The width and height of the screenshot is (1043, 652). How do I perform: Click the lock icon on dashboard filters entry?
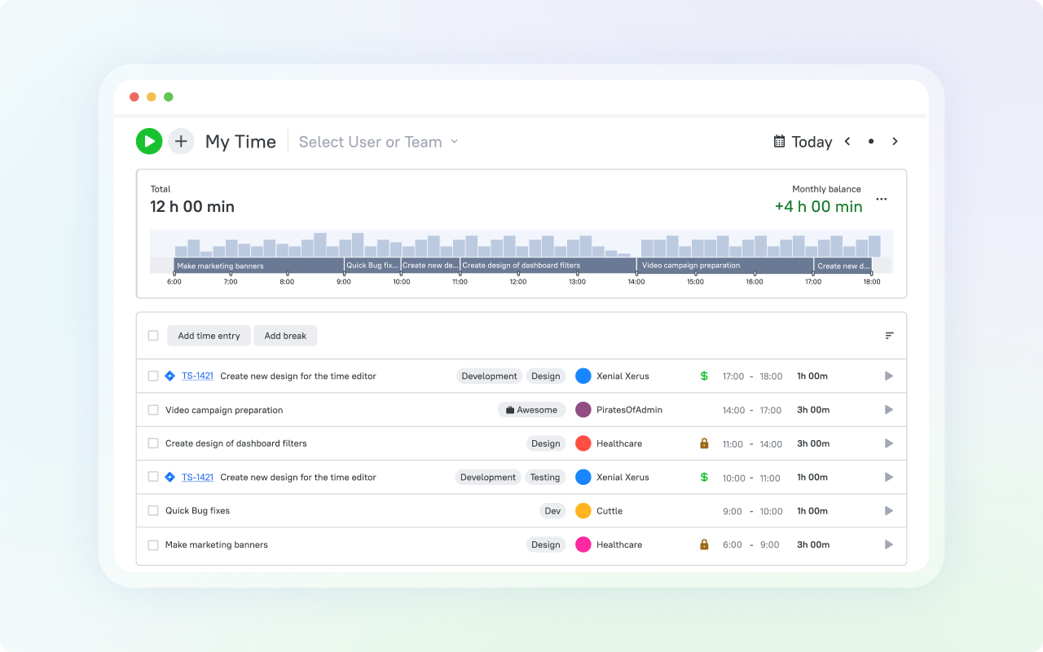click(704, 443)
